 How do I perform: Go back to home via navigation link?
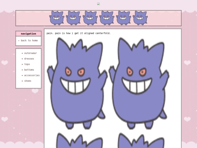coord(28,41)
